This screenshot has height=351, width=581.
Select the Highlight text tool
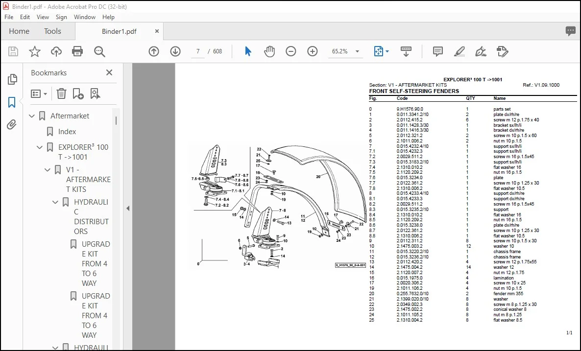coord(460,51)
